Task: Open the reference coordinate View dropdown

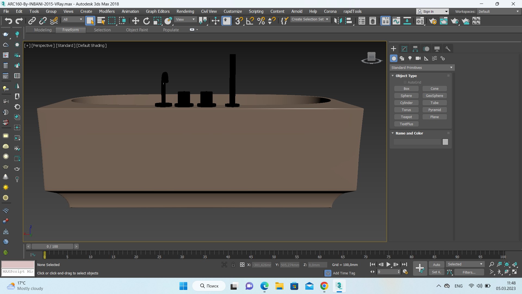Action: tap(185, 20)
